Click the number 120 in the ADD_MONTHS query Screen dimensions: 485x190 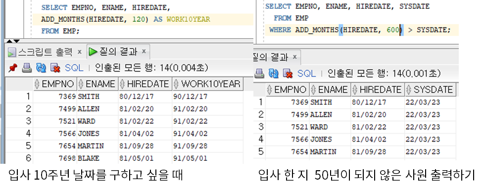click(138, 19)
